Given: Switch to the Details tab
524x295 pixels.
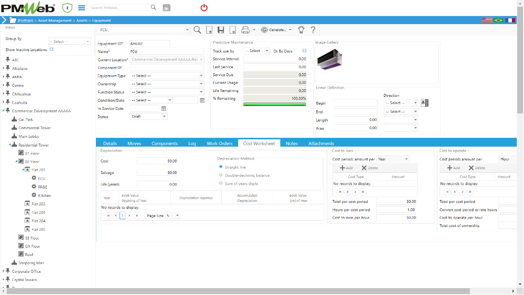Looking at the screenshot, I should 110,143.
